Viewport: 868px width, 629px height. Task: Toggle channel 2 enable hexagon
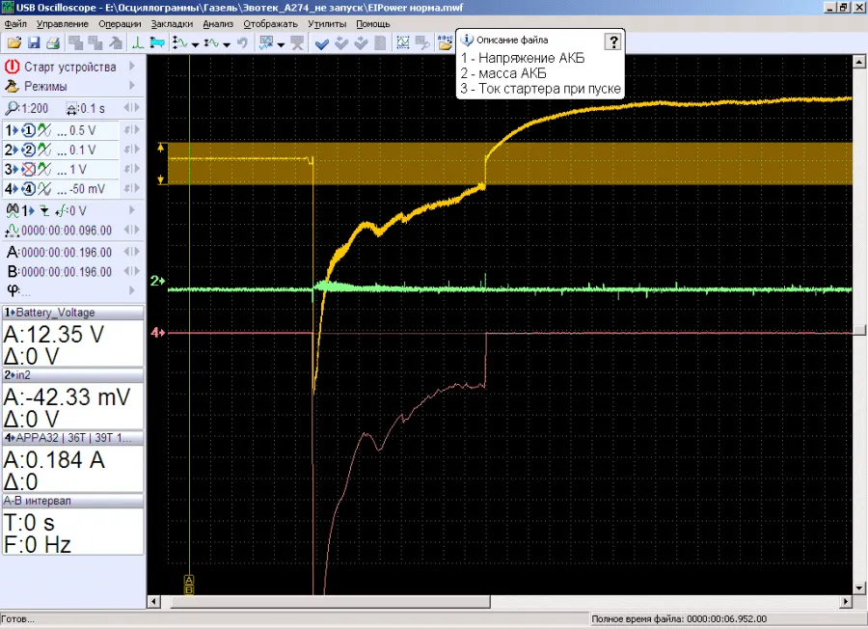pos(28,150)
